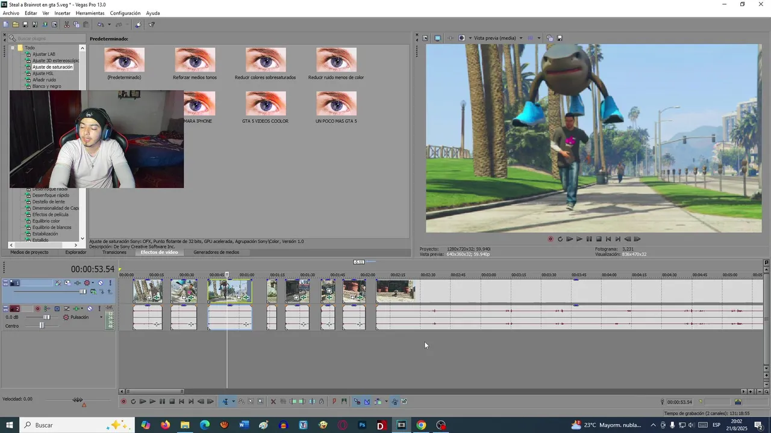Minimize the track 1 height button

coord(5,281)
